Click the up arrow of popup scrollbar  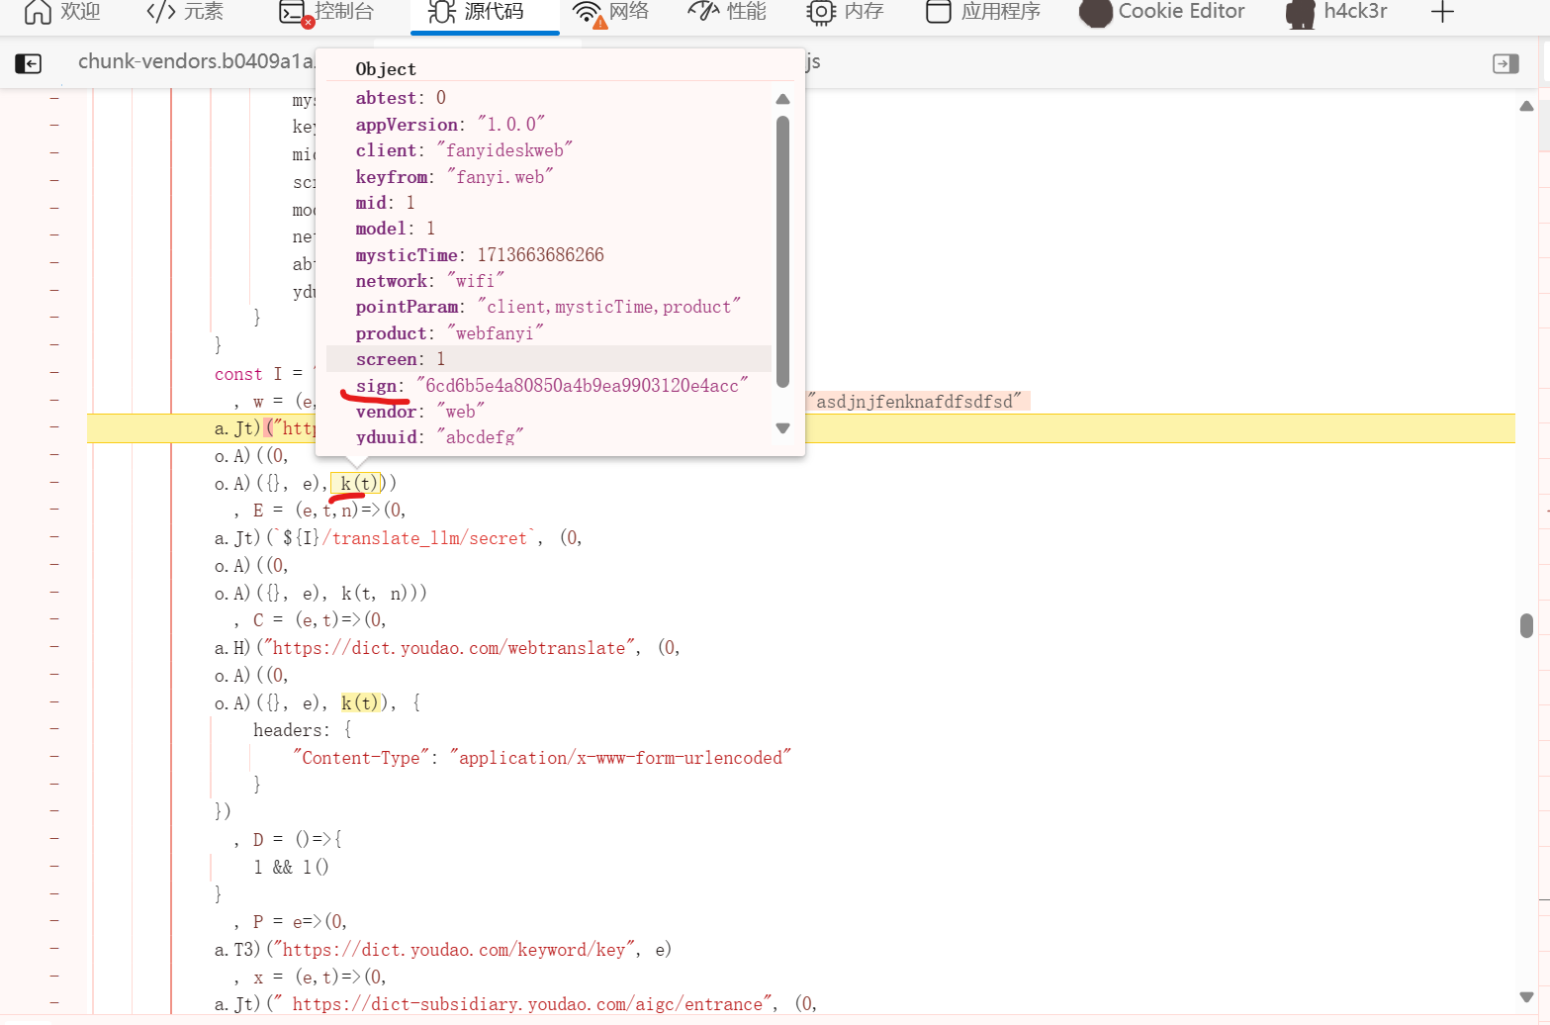pyautogui.click(x=783, y=99)
